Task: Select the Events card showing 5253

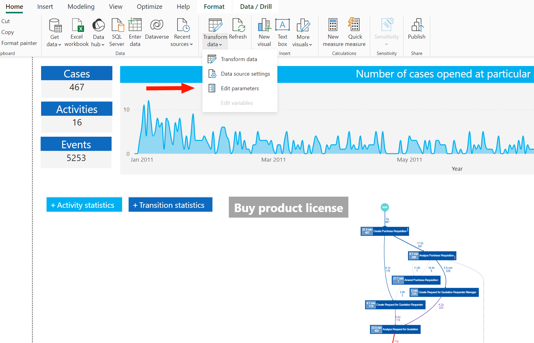Action: point(76,152)
